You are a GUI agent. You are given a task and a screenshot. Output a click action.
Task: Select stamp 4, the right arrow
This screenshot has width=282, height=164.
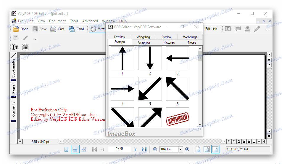point(123,89)
